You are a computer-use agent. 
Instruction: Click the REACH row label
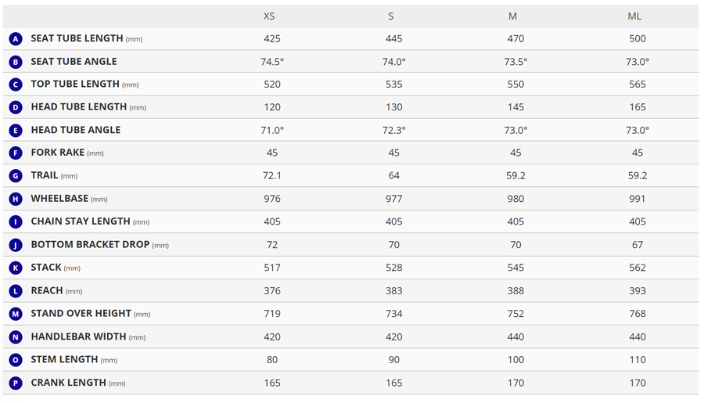click(x=47, y=290)
